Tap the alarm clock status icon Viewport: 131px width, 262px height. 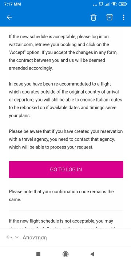point(101,4)
